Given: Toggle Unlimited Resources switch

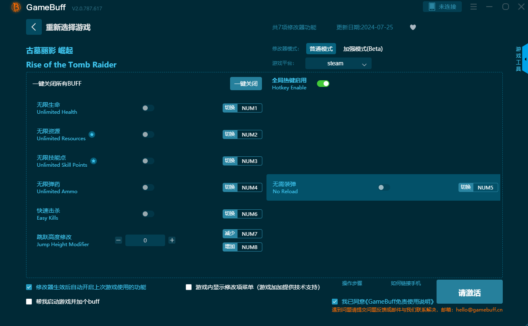Looking at the screenshot, I should click(x=148, y=134).
